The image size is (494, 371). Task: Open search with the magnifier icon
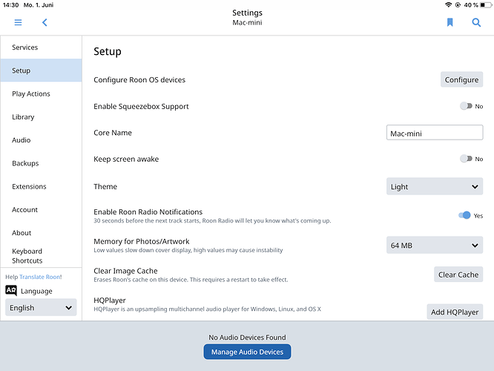point(476,22)
